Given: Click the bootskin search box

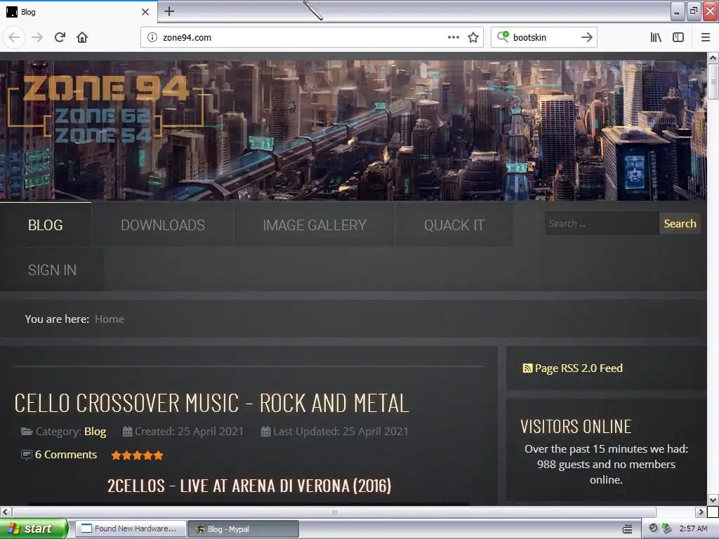Looking at the screenshot, I should (544, 38).
